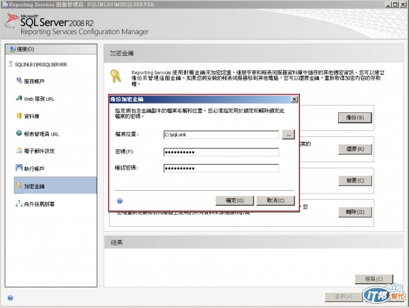Confirm the backup with 確定(O) button

point(234,200)
